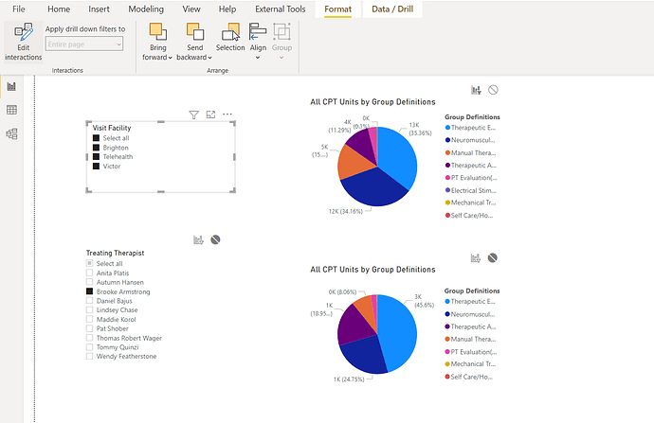Screen dimensions: 654x423
Task: Expand Send backward dropdown arrow
Action: click(x=209, y=58)
